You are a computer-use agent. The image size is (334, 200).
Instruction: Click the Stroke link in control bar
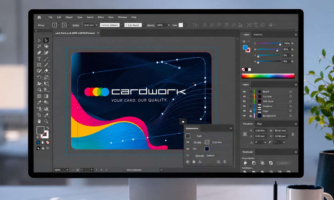coord(76,25)
